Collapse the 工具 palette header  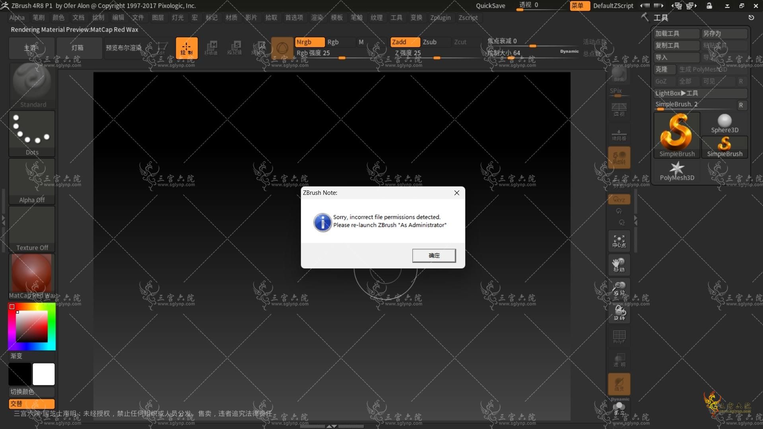pos(661,17)
